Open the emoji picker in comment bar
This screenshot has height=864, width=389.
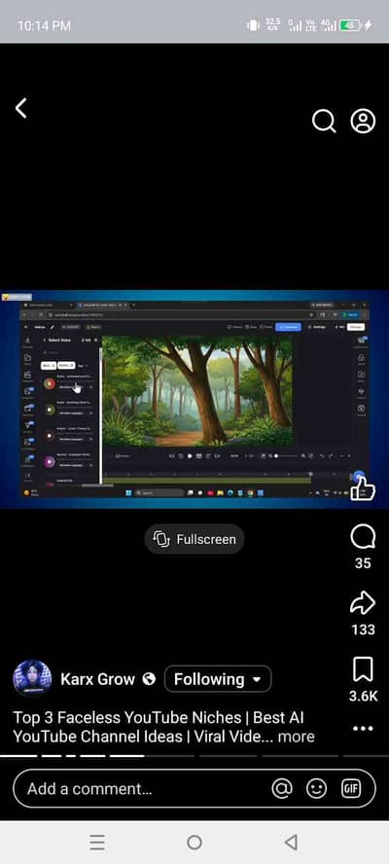[x=316, y=789]
